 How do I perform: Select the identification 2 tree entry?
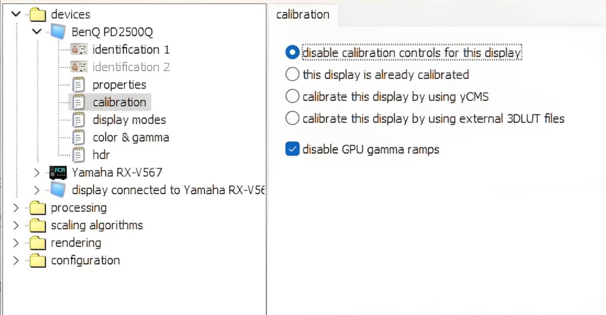point(131,67)
